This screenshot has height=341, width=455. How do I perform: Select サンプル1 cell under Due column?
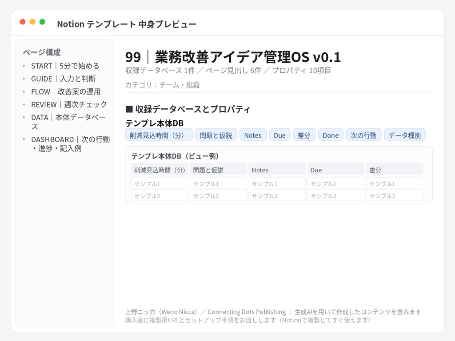tap(336, 183)
